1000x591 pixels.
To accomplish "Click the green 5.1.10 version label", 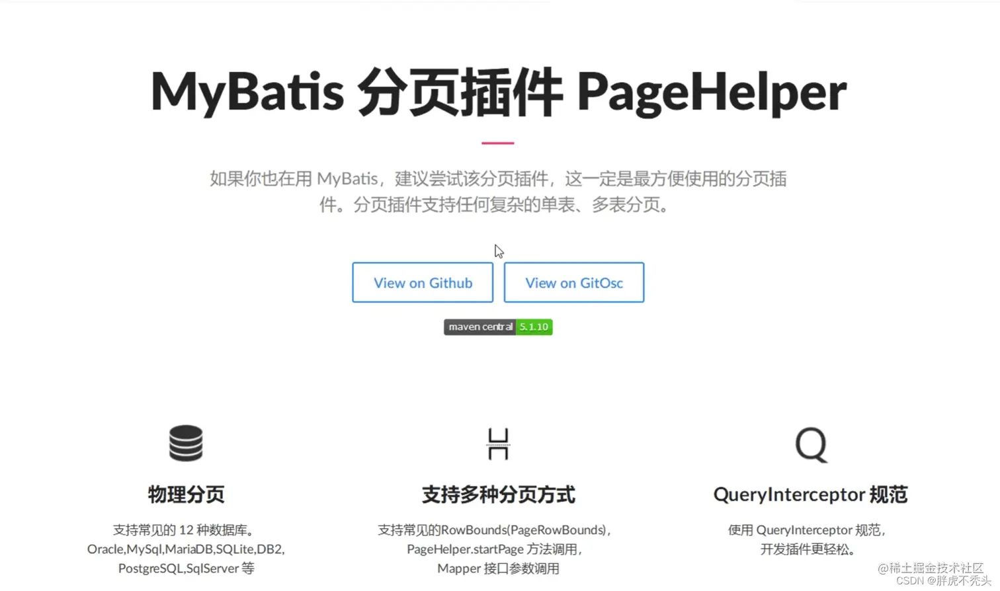I will point(533,327).
